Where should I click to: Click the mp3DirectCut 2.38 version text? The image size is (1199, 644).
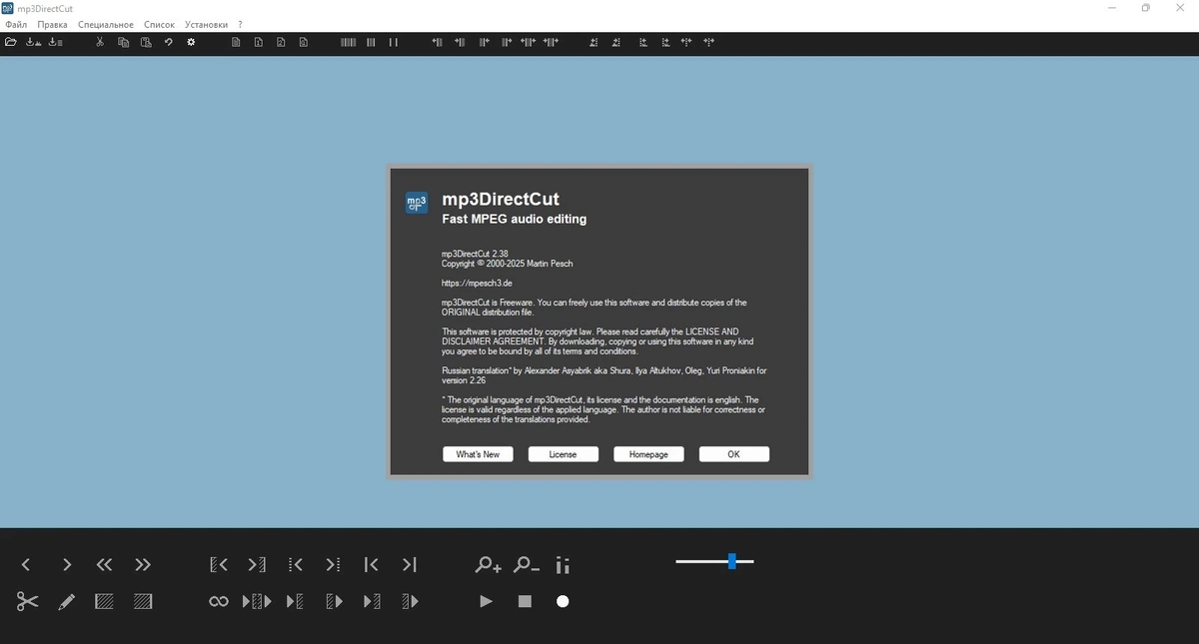(475, 254)
